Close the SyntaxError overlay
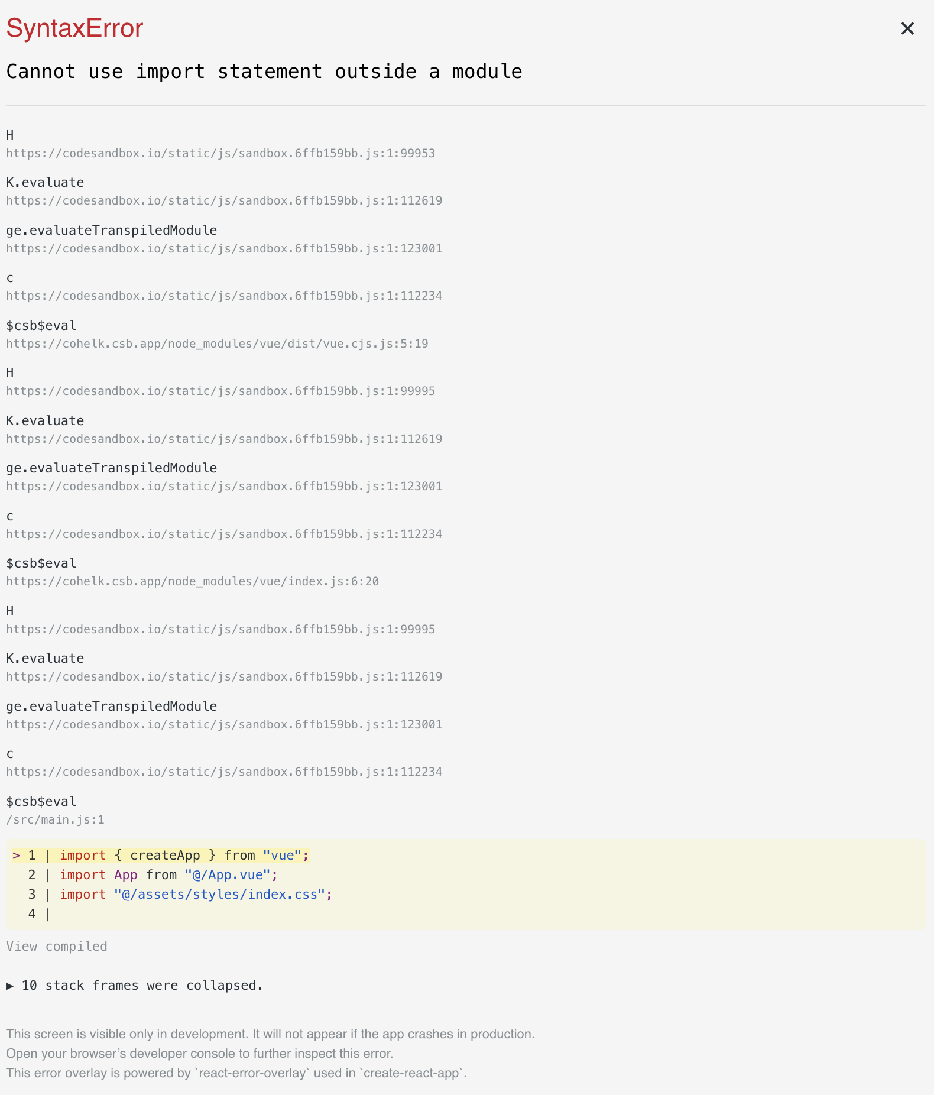This screenshot has height=1095, width=934. [907, 28]
